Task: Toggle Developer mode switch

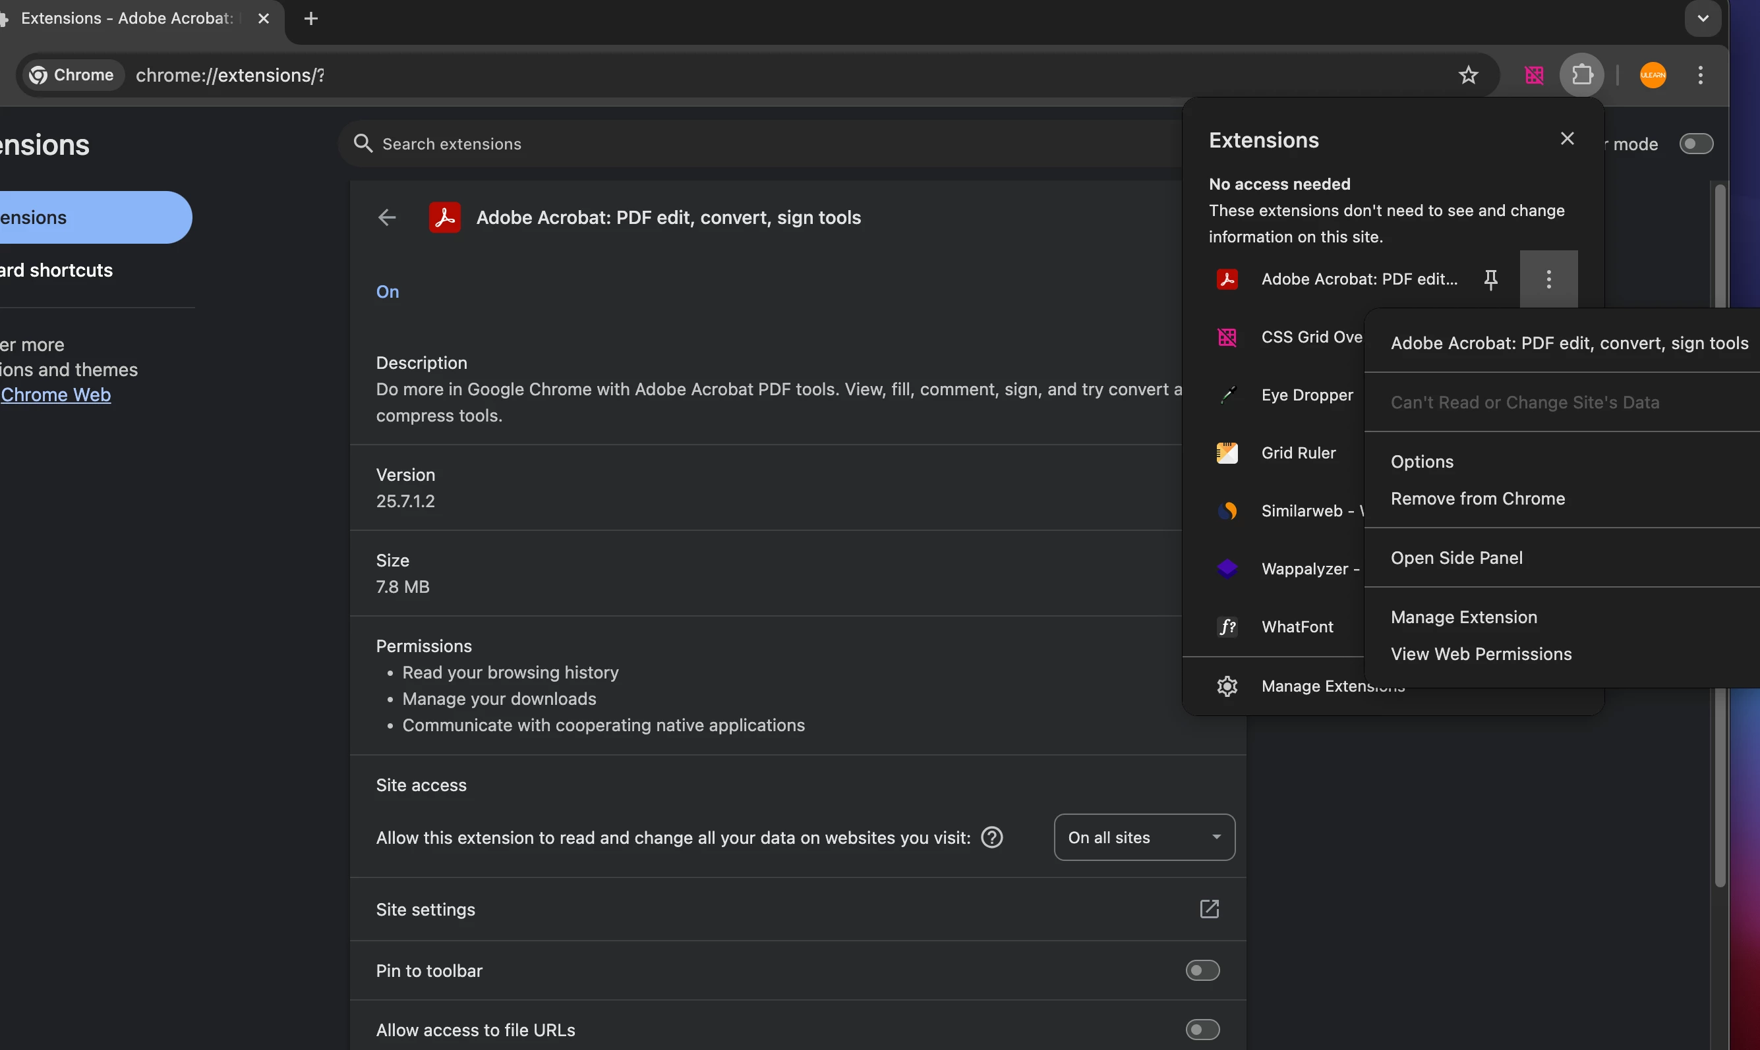Action: (x=1695, y=144)
